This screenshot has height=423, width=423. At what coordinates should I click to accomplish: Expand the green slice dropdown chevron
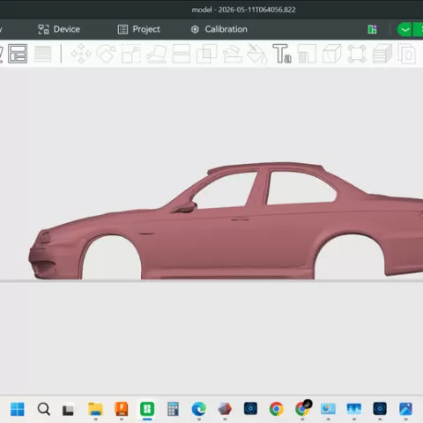coord(404,30)
